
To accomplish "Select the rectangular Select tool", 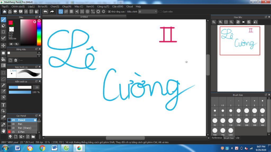I will [x=3, y=73].
